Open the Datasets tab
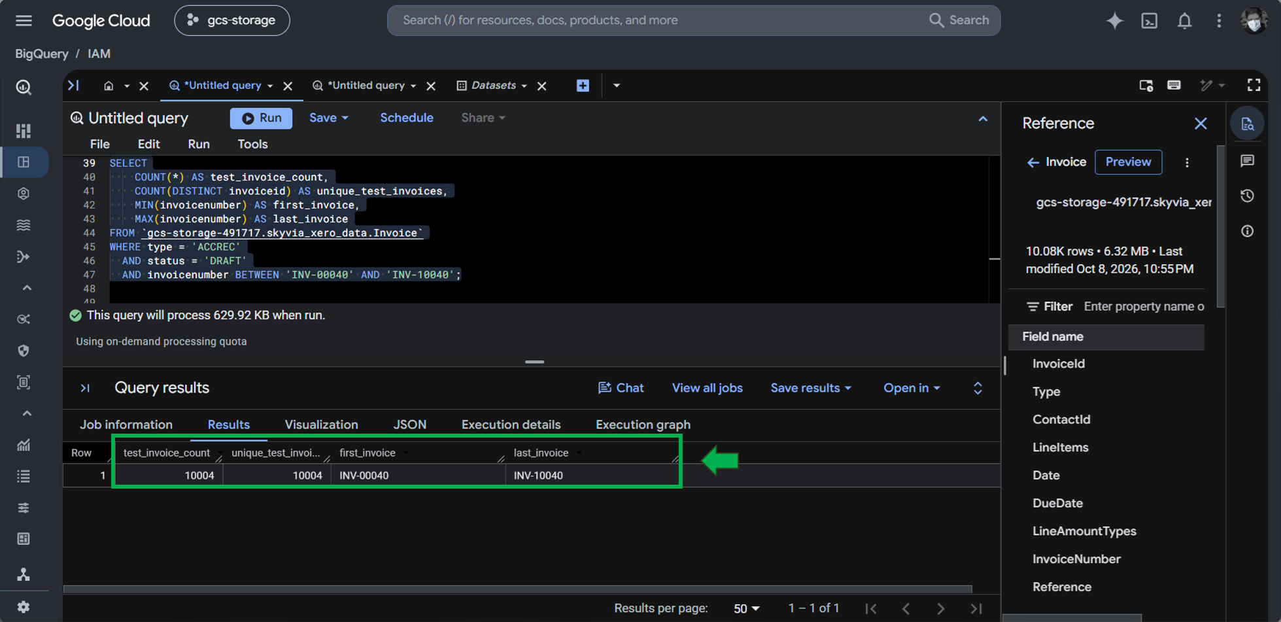1281x622 pixels. click(x=493, y=86)
